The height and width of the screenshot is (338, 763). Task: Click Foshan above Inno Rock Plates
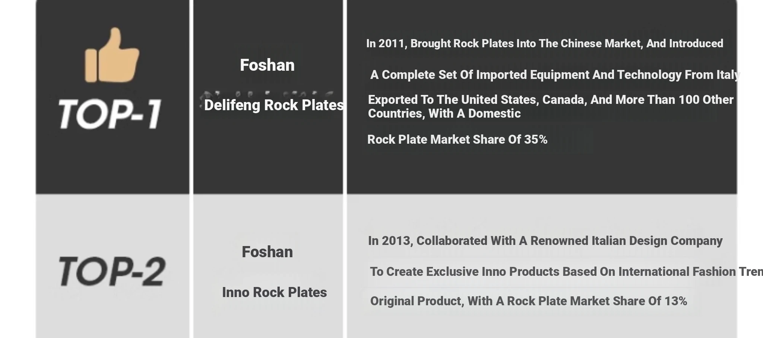click(267, 252)
